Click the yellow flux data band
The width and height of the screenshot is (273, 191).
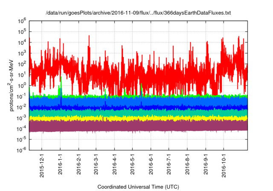point(138,118)
